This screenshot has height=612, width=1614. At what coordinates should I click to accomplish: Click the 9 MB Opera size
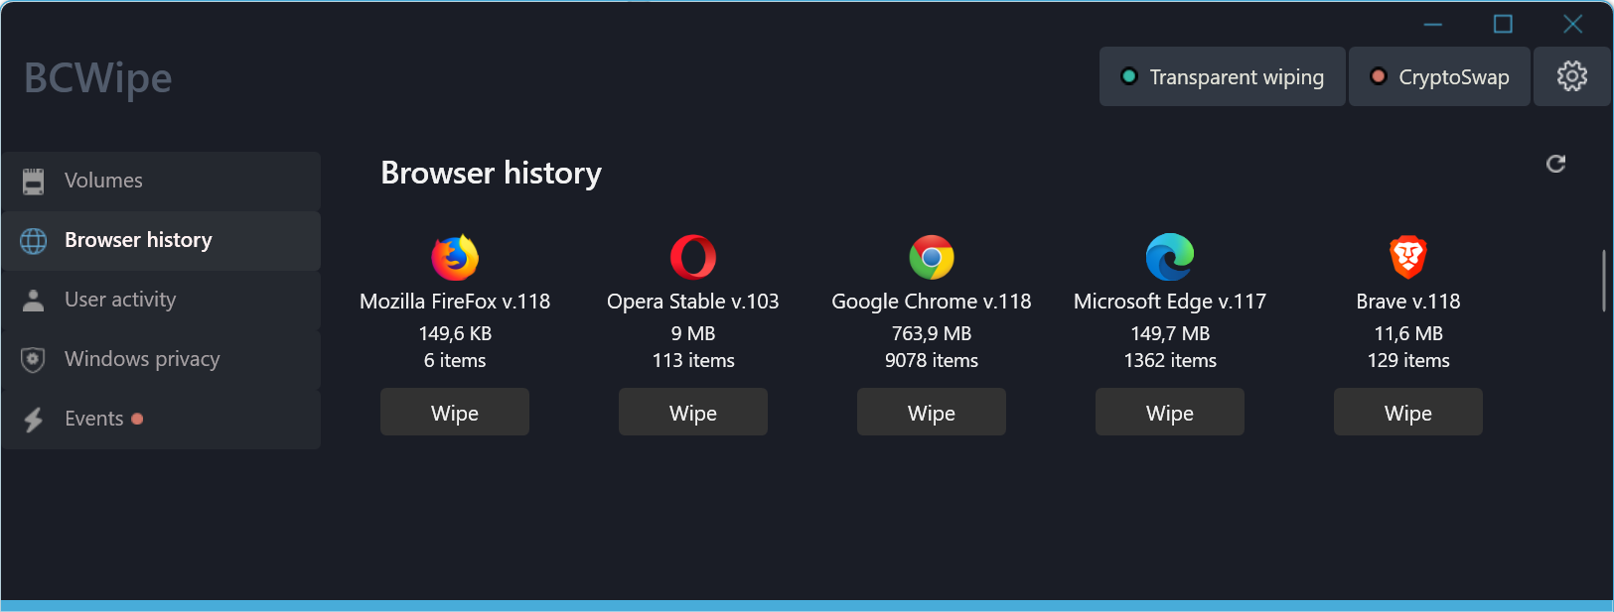pyautogui.click(x=693, y=334)
